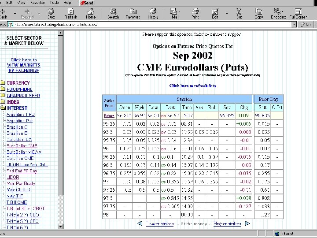Open the History toolbar icon
The height and width of the screenshot is (238, 317).
click(x=153, y=14)
